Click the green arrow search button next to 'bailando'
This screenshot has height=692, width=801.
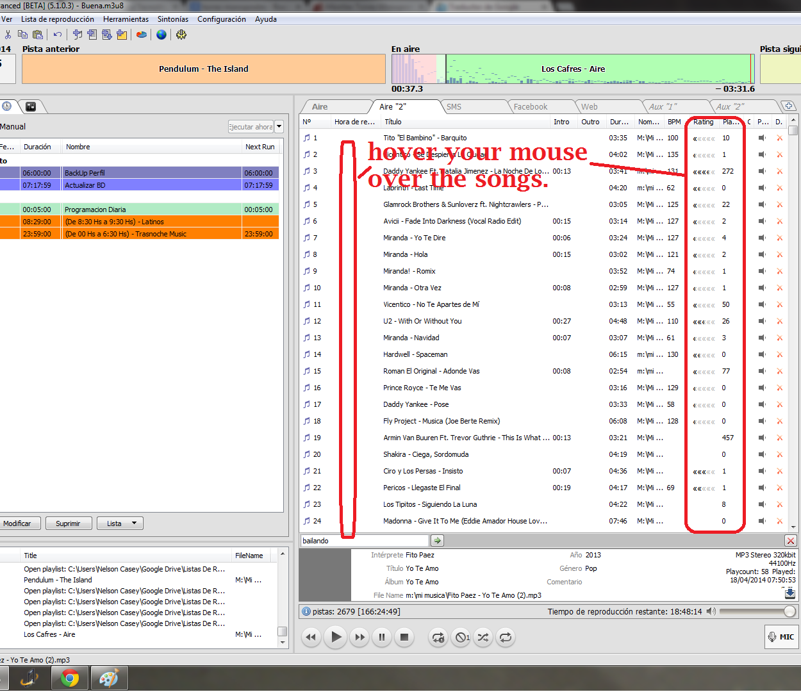(x=437, y=541)
